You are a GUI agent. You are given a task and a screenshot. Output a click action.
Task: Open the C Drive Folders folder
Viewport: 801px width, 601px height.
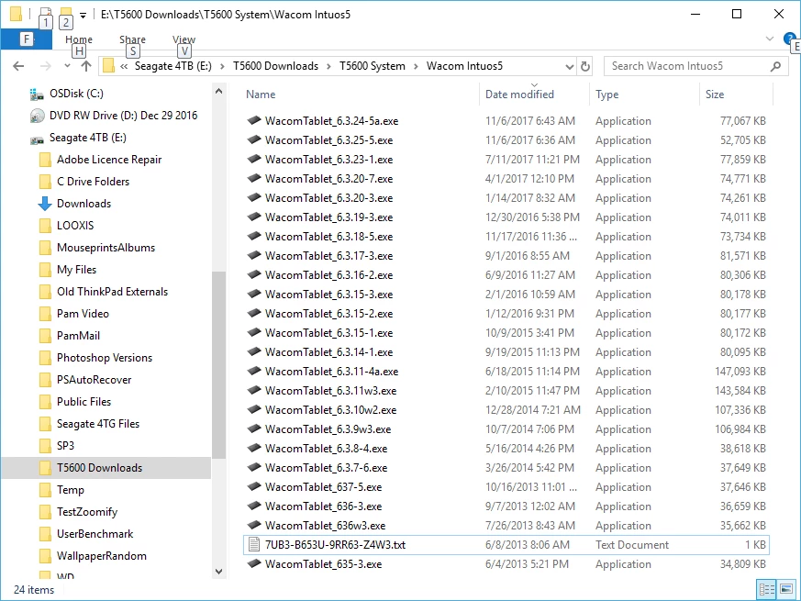tap(93, 182)
